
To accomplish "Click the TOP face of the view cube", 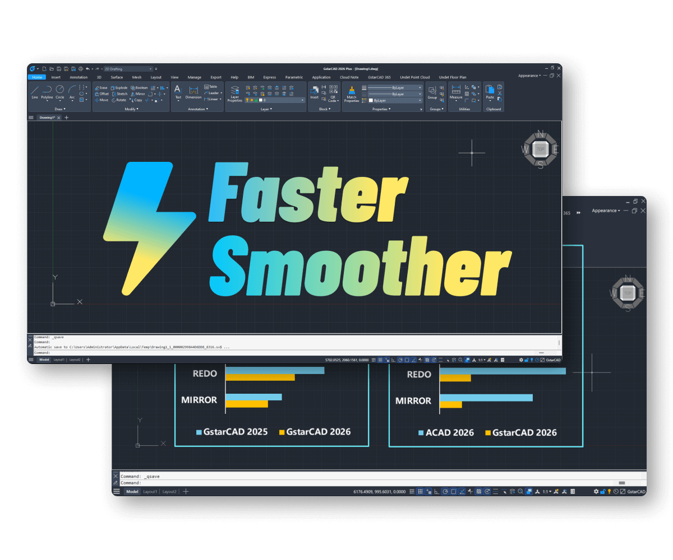I will coord(541,149).
